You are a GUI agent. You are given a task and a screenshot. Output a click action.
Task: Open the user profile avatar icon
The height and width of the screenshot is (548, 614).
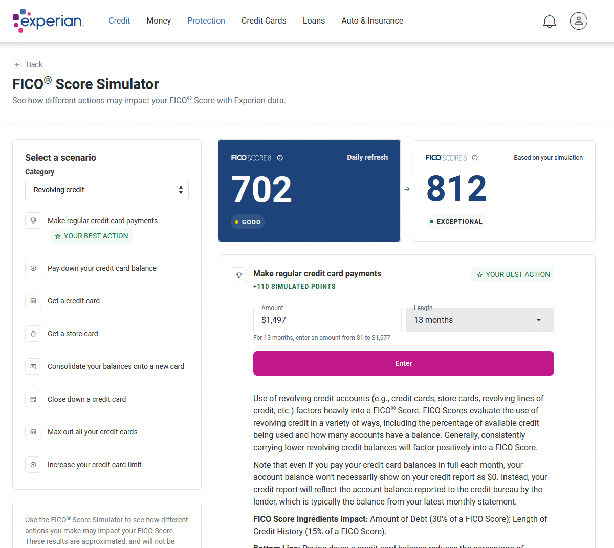coord(579,21)
